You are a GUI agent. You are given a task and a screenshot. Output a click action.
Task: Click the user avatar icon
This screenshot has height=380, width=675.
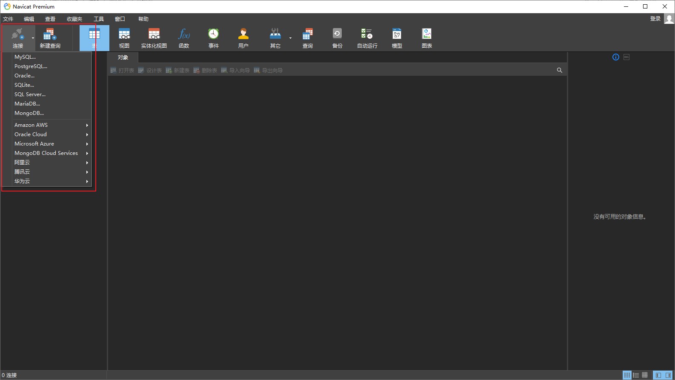coord(669,19)
